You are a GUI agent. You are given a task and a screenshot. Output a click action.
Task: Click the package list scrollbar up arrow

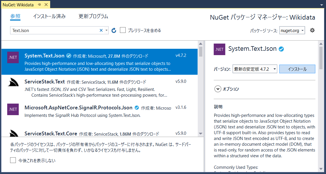[201, 44]
